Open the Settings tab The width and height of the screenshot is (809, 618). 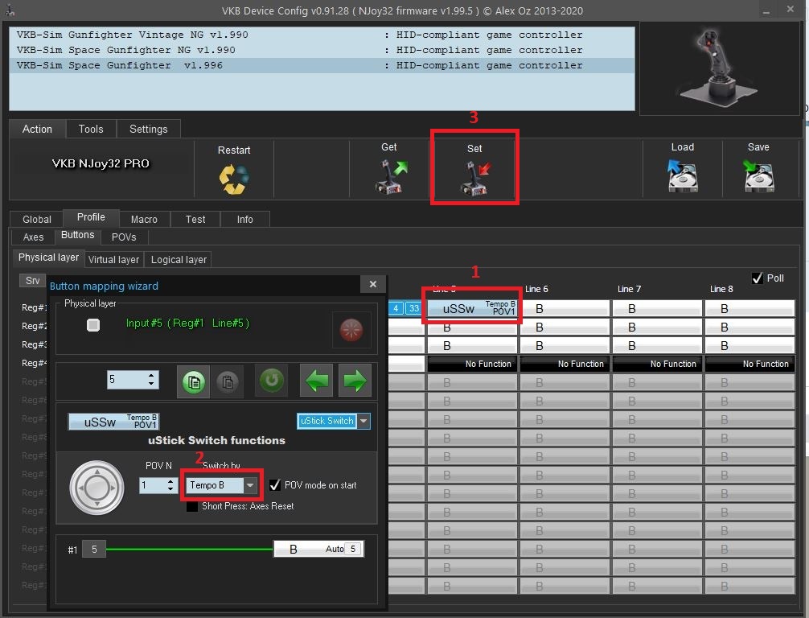click(149, 129)
